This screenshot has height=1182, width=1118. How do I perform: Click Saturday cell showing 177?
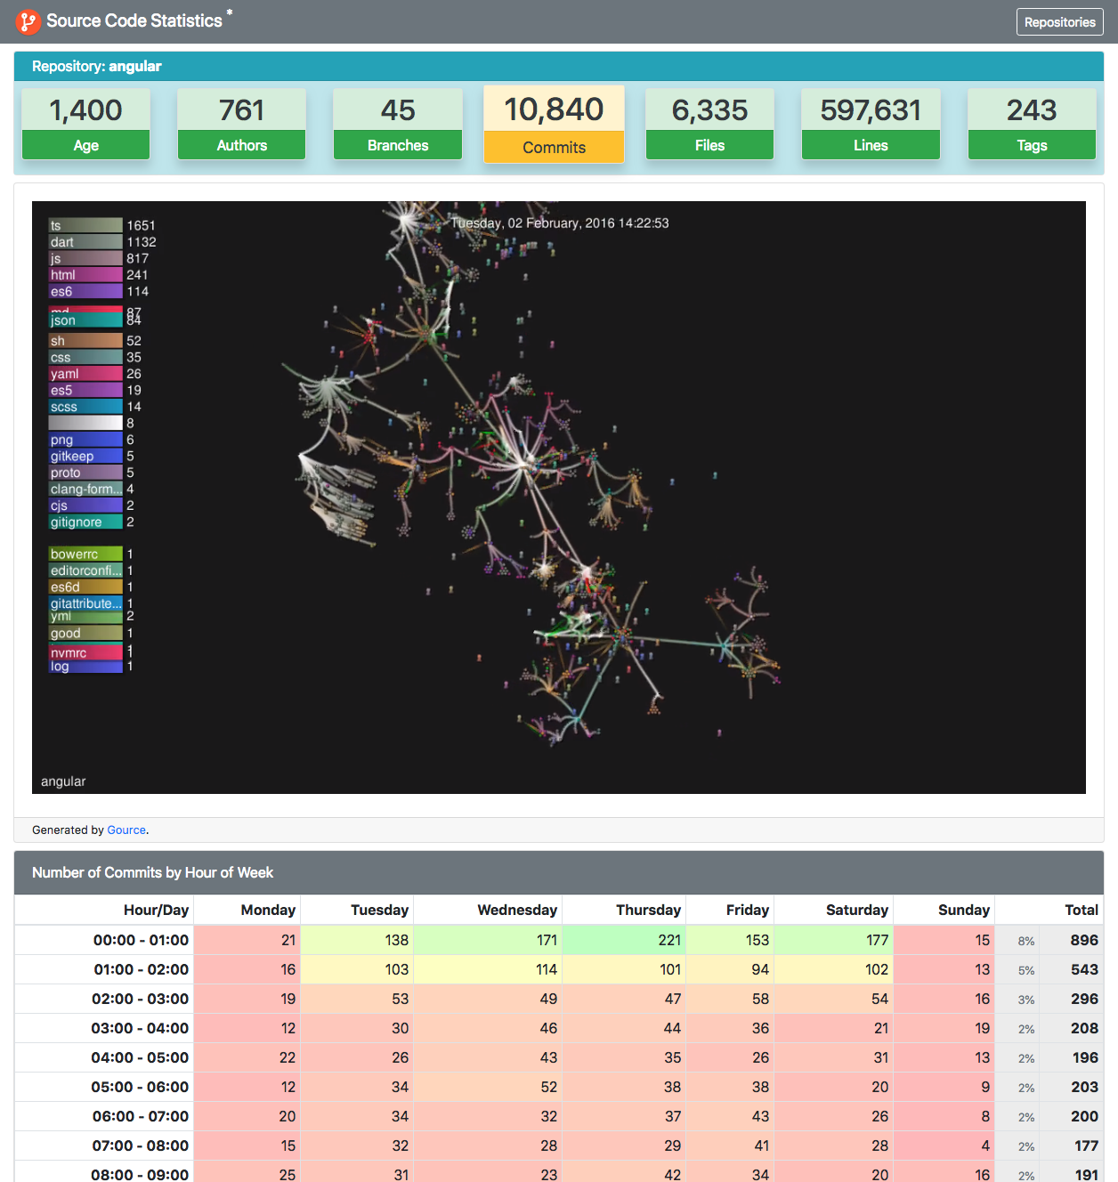(834, 940)
